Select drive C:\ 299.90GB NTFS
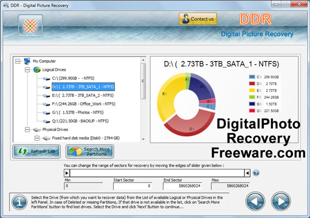 pyautogui.click(x=73, y=79)
